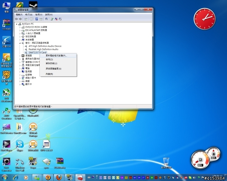
Task: Launch Internet Explorer from the taskbar
Action: (16, 177)
